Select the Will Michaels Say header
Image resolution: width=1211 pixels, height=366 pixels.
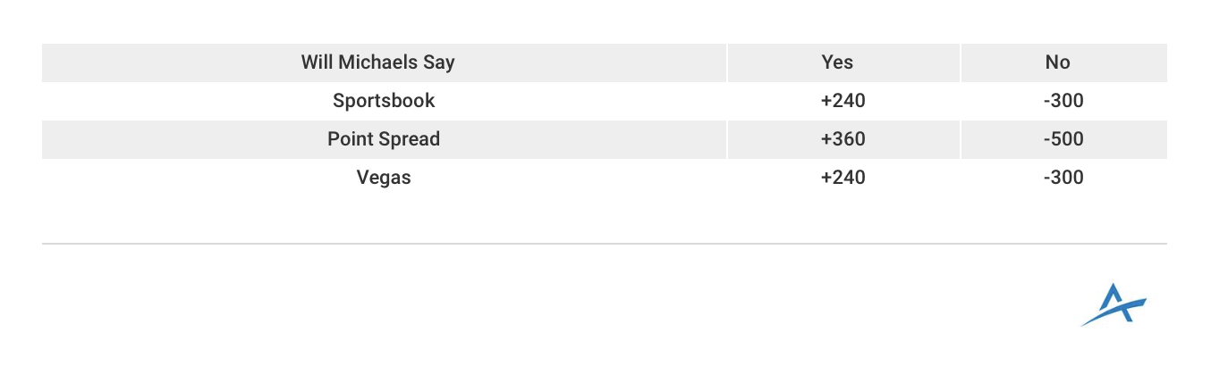coord(377,62)
